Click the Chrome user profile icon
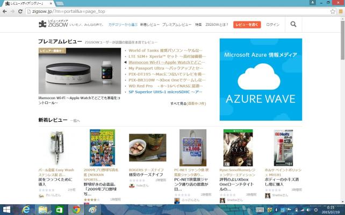345x215 pixels. [312, 3]
